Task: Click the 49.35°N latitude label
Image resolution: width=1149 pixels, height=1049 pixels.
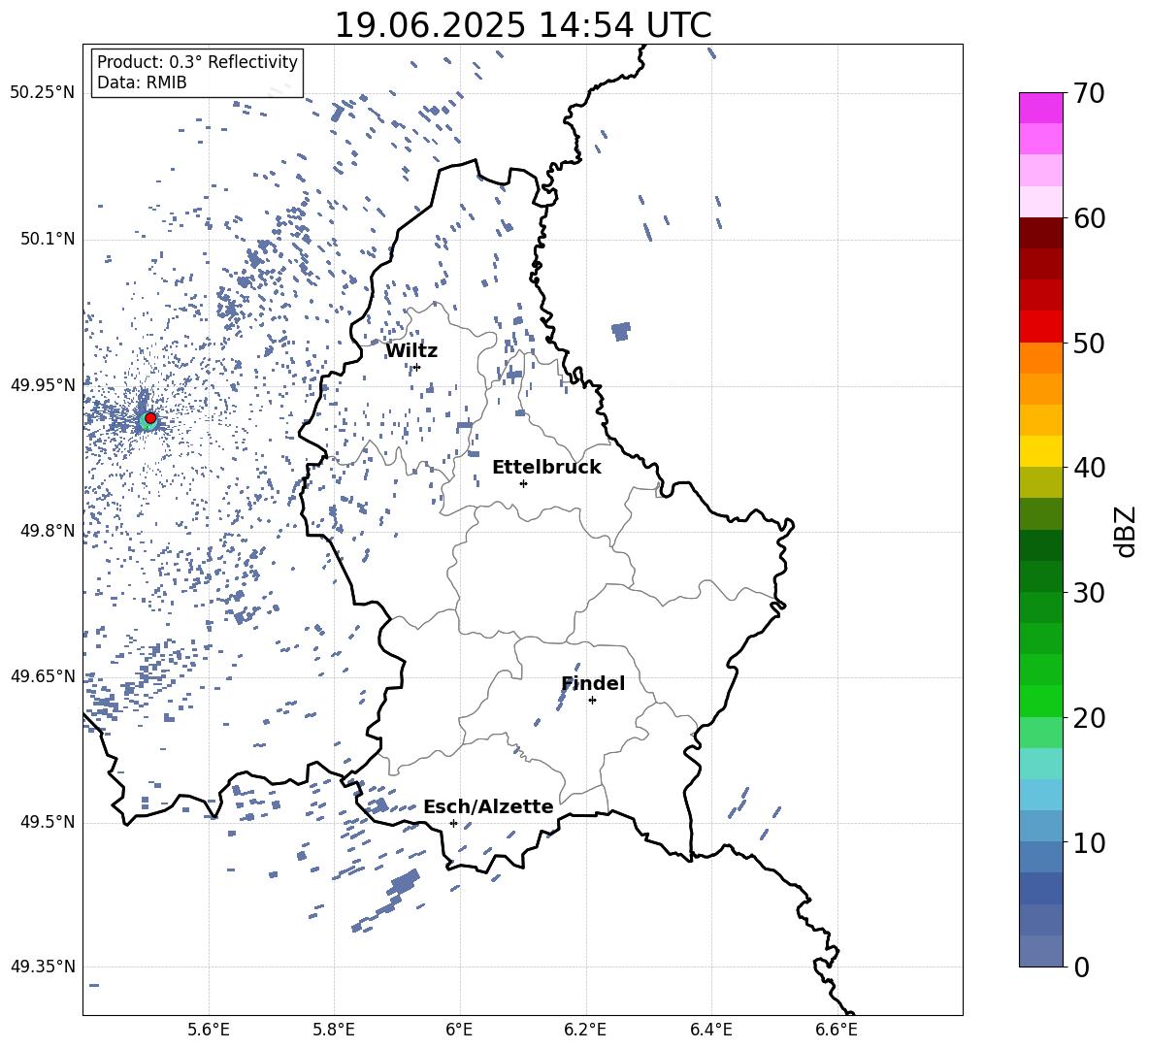Action: (x=43, y=967)
